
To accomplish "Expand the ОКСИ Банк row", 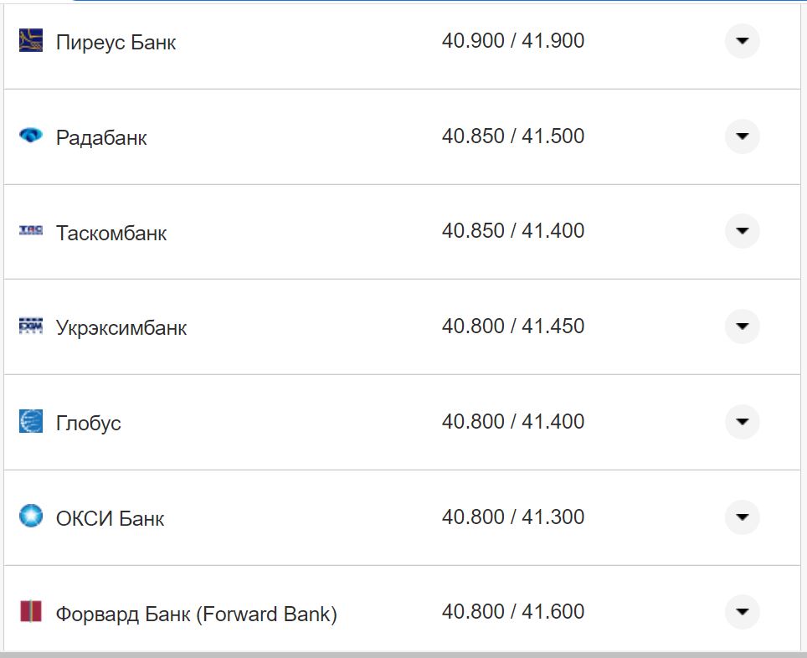I will click(x=742, y=517).
